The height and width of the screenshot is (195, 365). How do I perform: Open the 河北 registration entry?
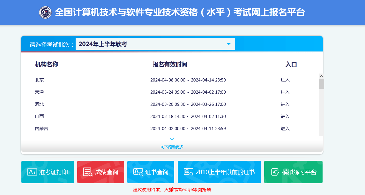point(285,104)
